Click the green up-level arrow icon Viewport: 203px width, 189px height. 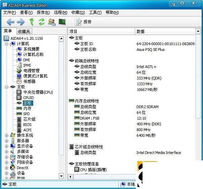pyautogui.click(x=32, y=22)
